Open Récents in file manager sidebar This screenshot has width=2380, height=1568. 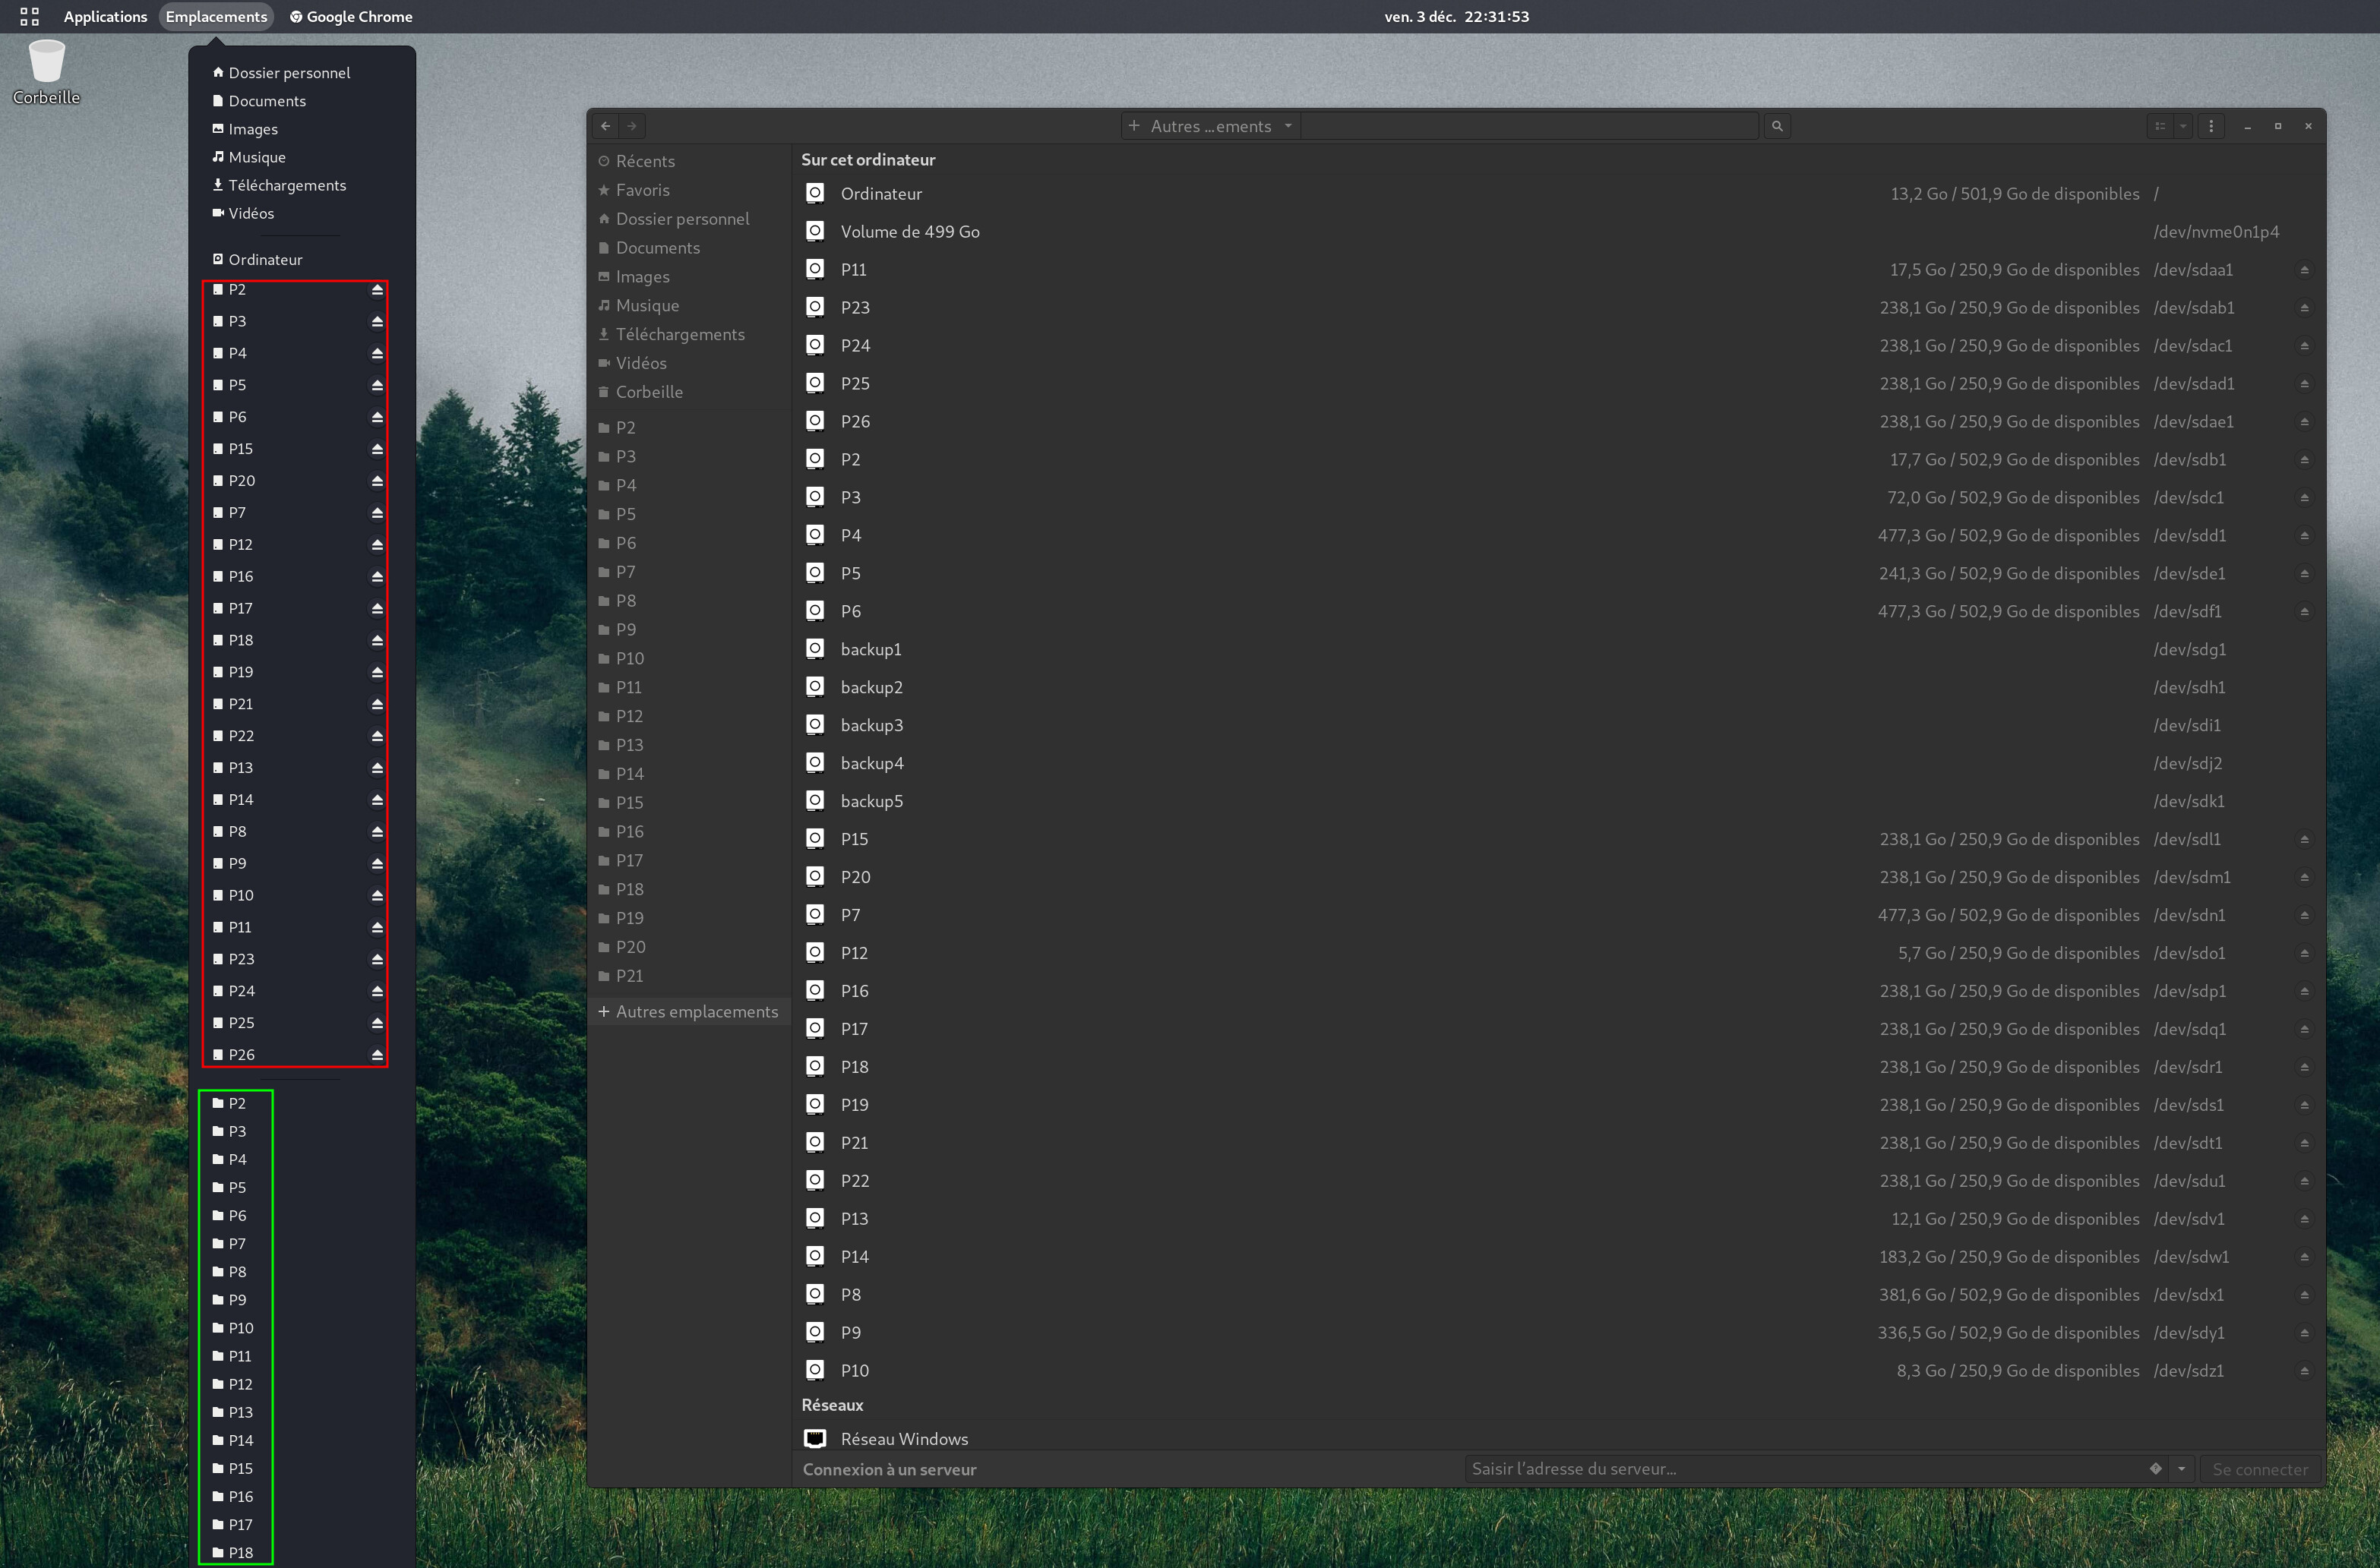689,161
